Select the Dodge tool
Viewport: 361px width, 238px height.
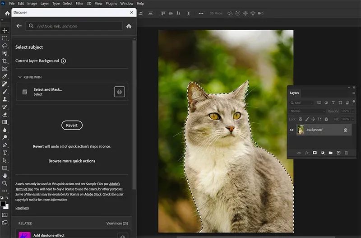tap(5, 138)
